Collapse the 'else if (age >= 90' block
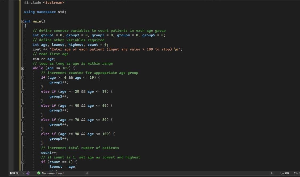The height and width of the screenshot is (177, 300). coord(22,134)
